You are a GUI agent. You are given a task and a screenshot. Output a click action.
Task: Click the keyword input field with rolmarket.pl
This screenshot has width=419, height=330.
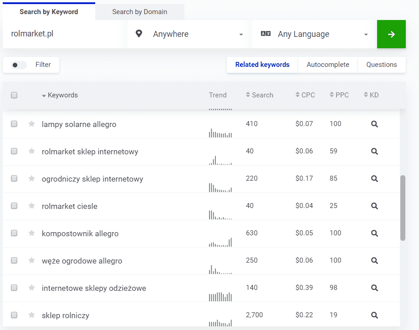(x=64, y=34)
